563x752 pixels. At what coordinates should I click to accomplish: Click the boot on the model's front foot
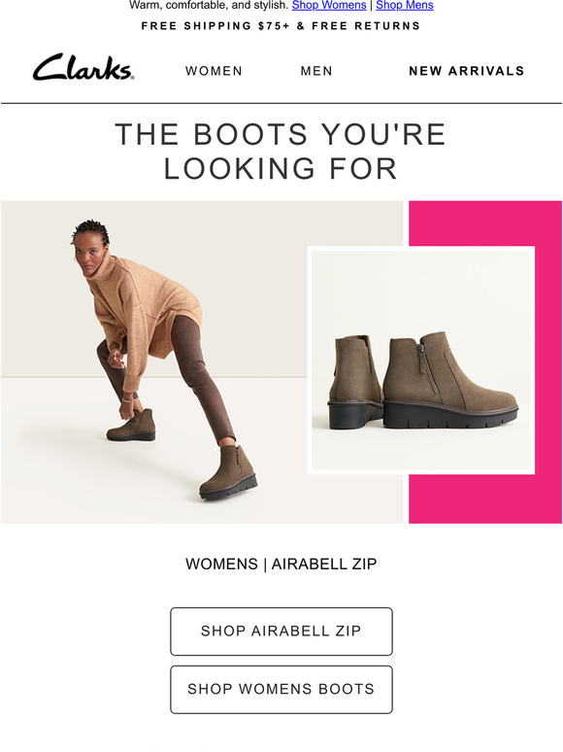(x=229, y=472)
